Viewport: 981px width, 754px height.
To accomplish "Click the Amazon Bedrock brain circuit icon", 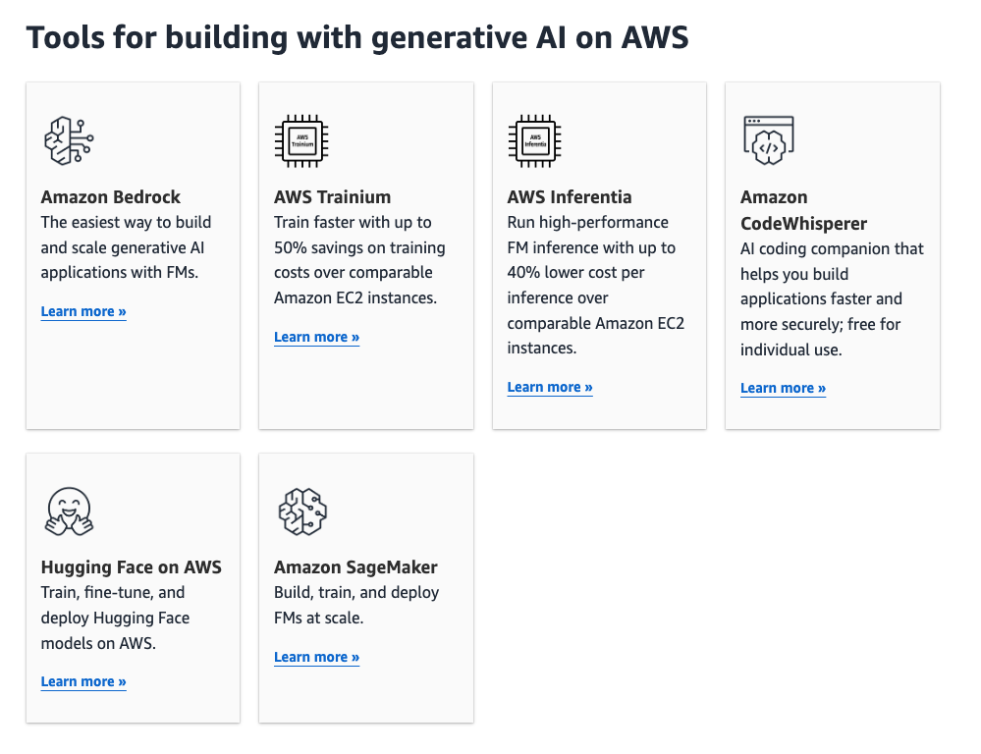I will [x=69, y=140].
